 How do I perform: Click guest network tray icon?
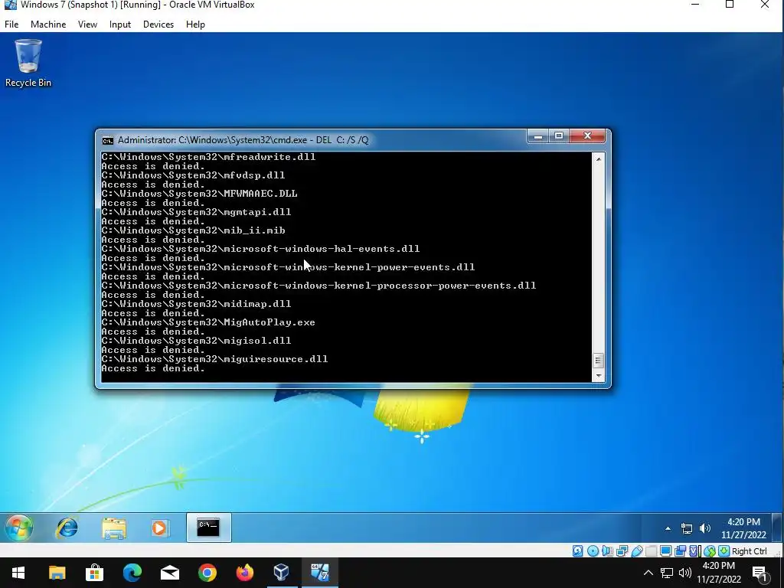point(687,528)
